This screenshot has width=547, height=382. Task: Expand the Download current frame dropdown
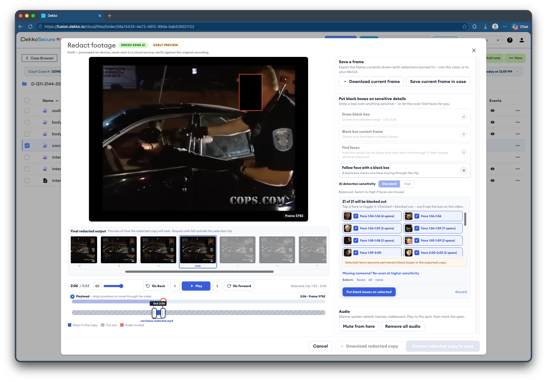coord(372,82)
